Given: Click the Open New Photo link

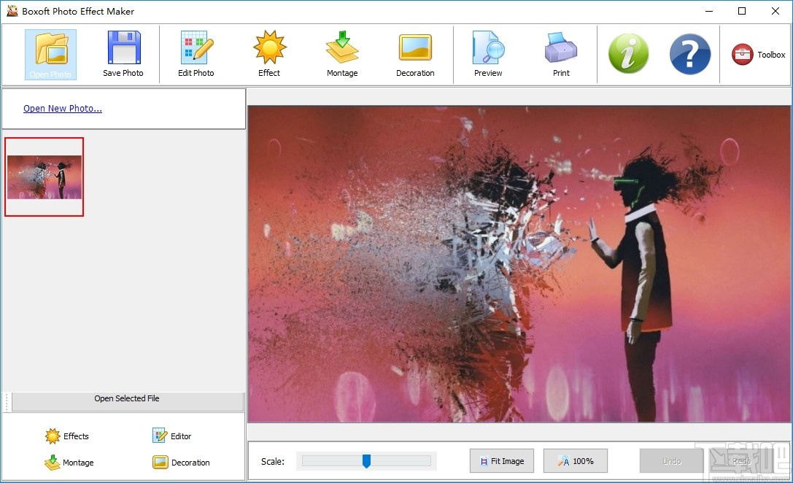Looking at the screenshot, I should pos(63,108).
